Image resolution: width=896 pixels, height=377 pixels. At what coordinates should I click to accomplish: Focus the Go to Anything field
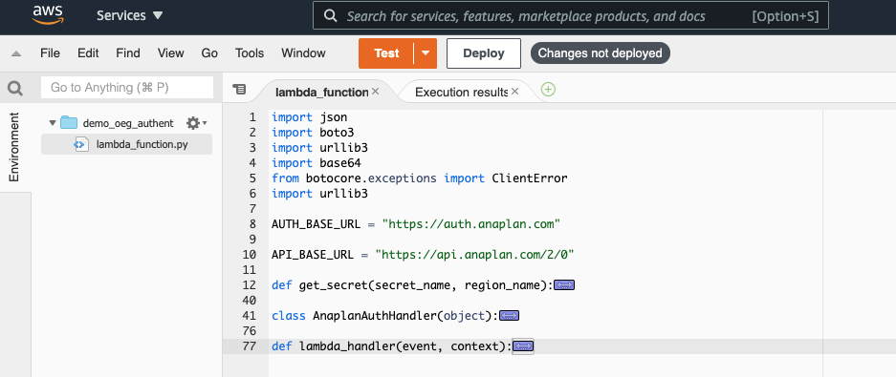tap(127, 88)
